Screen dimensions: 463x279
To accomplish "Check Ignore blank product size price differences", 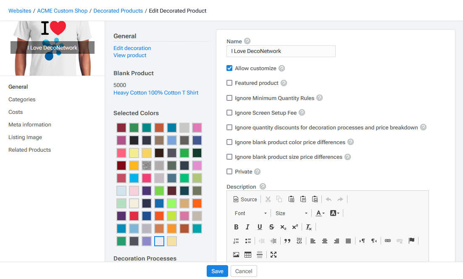I will [229, 157].
